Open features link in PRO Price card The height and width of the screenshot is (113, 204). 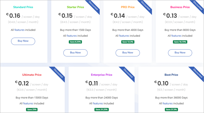(124, 36)
